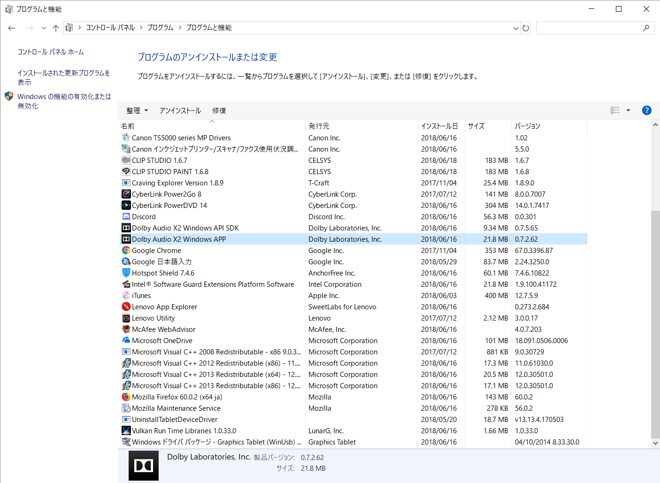660x483 pixels.
Task: Click the CyberLink Power2Go 8 icon
Action: point(126,194)
